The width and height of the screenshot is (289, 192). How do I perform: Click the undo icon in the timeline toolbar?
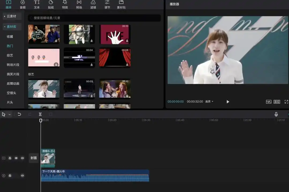coord(19,114)
